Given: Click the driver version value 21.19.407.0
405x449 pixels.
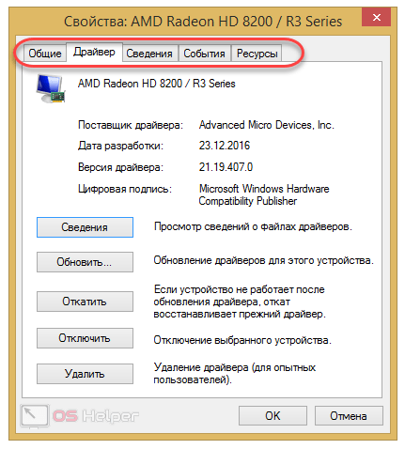Looking at the screenshot, I should pyautogui.click(x=226, y=167).
